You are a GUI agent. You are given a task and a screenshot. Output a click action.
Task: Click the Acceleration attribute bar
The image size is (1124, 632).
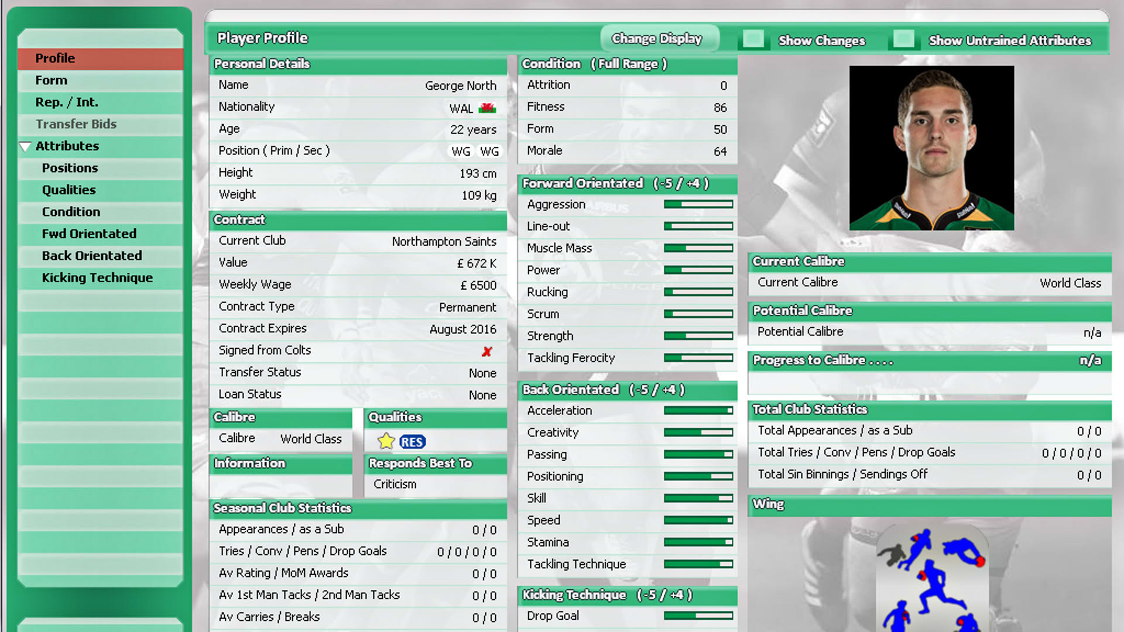pos(698,410)
